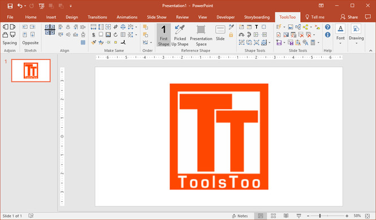Open the lightning bolt dropdown in Slide Tools
376x220 pixels.
[284, 27]
